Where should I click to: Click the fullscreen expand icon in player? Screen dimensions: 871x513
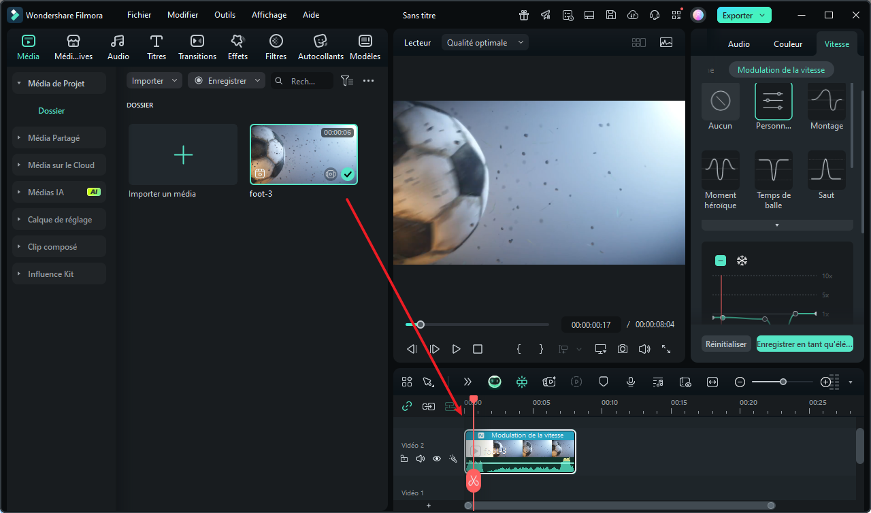(666, 349)
